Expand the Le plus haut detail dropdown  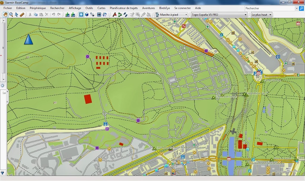click(x=262, y=15)
